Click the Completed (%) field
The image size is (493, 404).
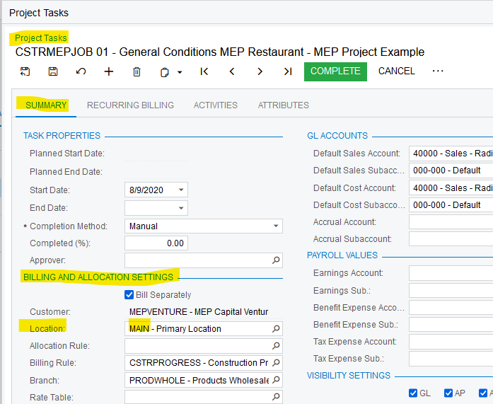coord(156,243)
